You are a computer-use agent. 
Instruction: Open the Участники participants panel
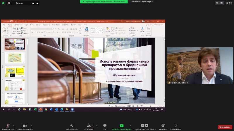pyautogui.click(x=89, y=126)
